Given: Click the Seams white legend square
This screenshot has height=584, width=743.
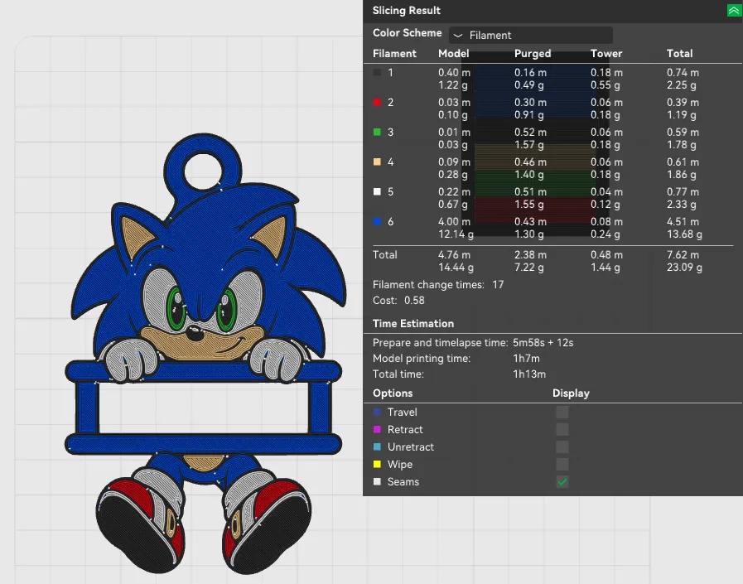Looking at the screenshot, I should pyautogui.click(x=377, y=481).
